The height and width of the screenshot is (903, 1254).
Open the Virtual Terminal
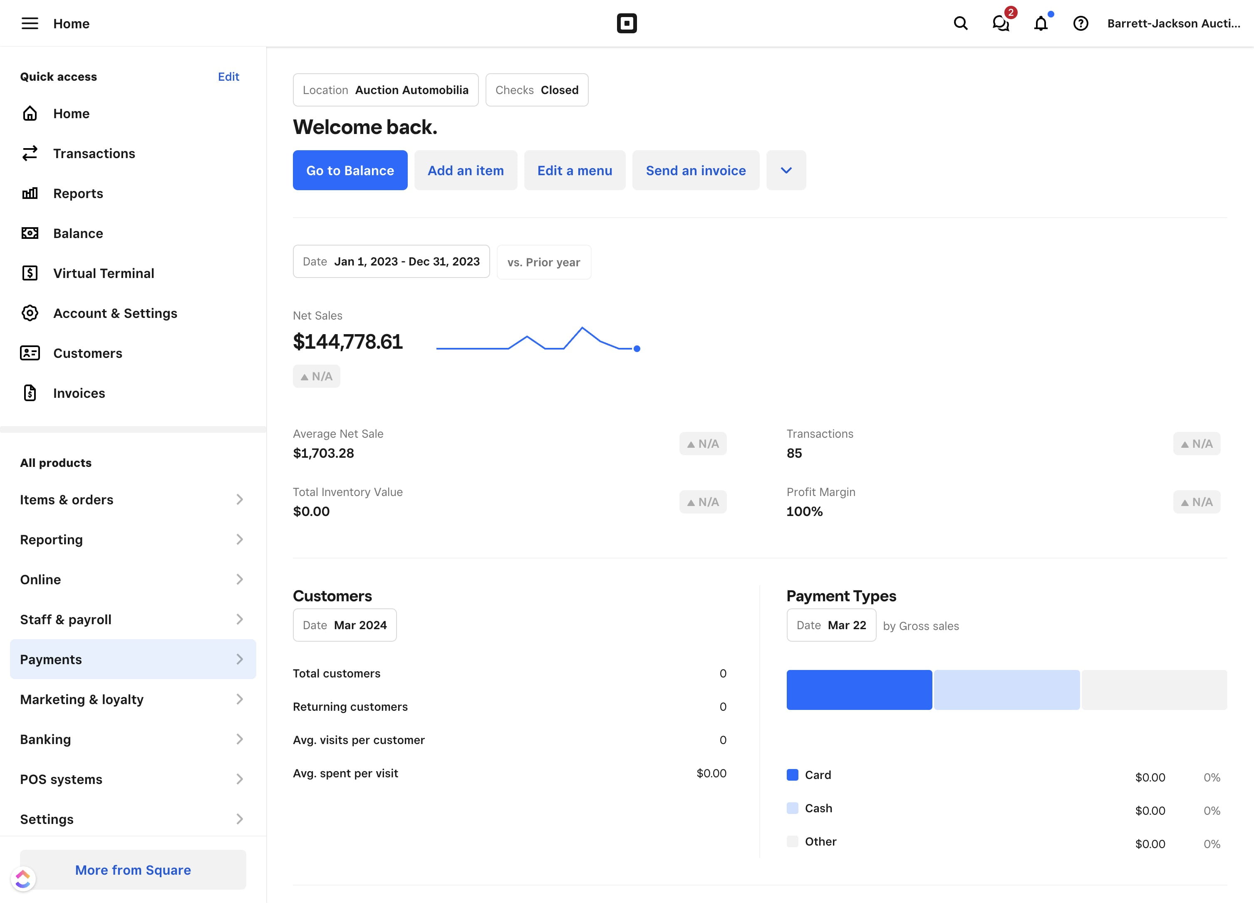point(104,273)
